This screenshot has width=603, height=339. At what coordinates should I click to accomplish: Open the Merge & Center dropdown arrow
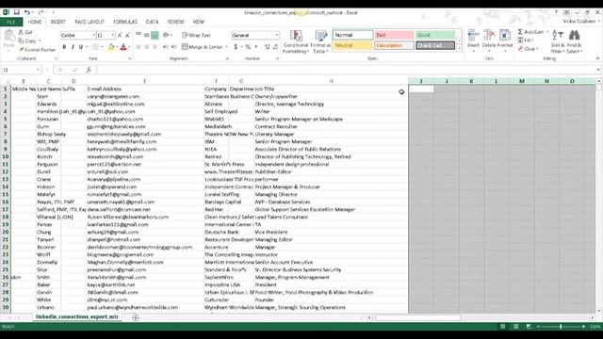pos(226,47)
